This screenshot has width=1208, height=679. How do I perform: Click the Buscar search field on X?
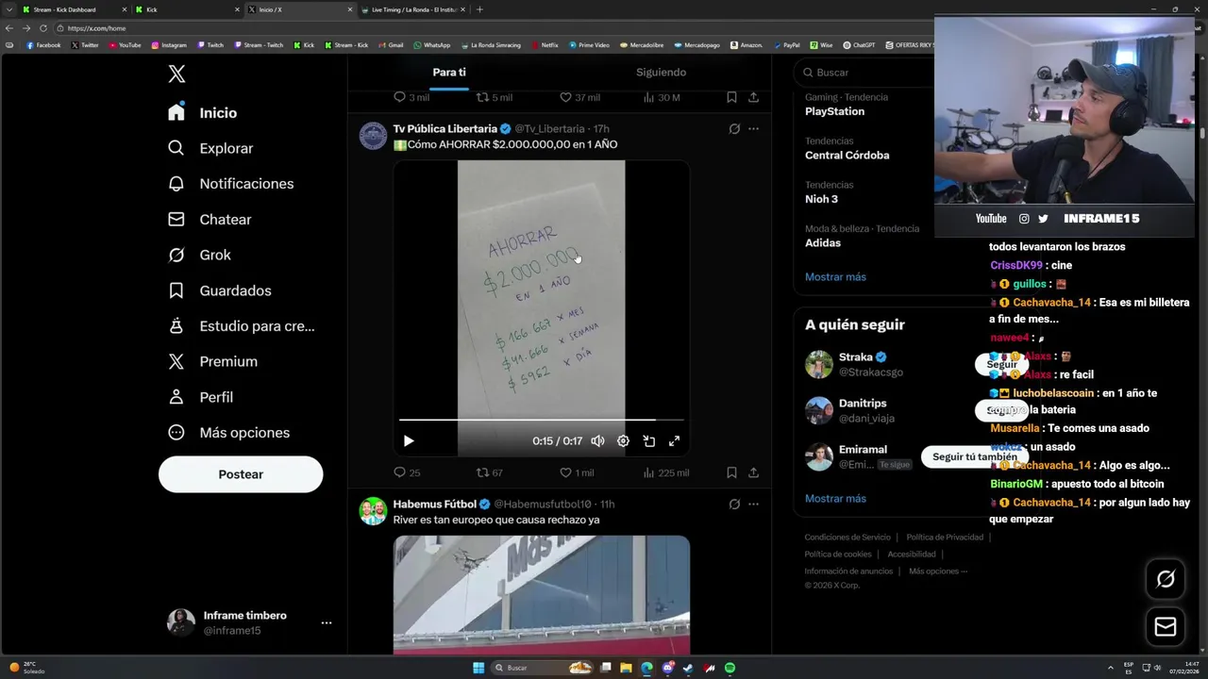coord(864,73)
